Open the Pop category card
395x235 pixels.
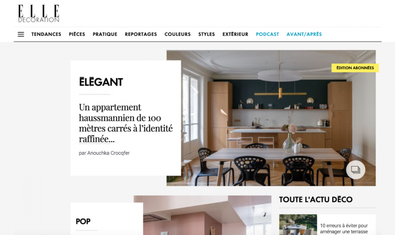[x=107, y=219]
